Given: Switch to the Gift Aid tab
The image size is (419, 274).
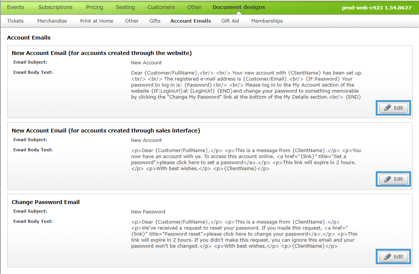Looking at the screenshot, I should tap(230, 21).
